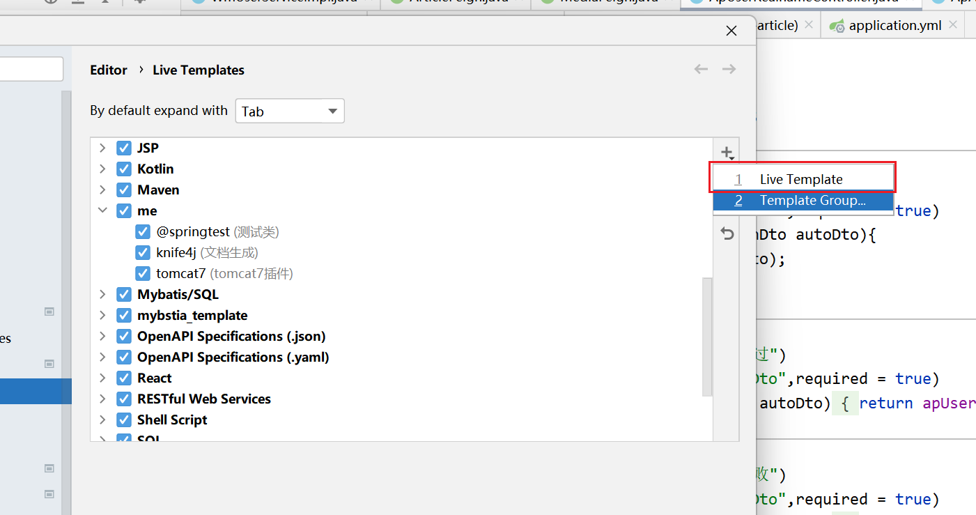Expand RESTful Web Services group

[102, 399]
